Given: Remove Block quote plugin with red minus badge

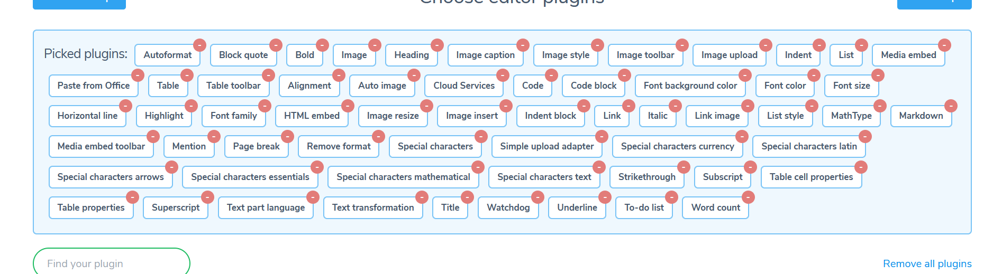Looking at the screenshot, I should [276, 45].
